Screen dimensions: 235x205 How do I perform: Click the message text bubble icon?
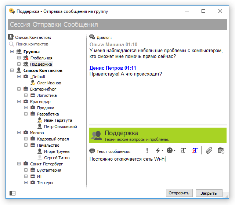(92, 151)
